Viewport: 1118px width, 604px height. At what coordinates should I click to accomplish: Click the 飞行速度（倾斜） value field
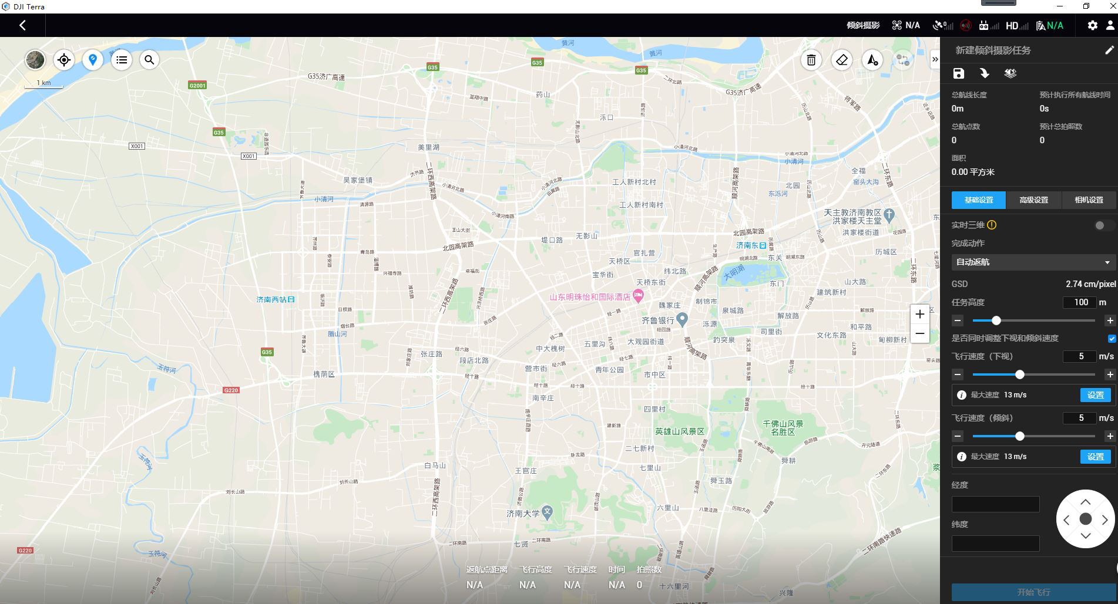click(1080, 418)
